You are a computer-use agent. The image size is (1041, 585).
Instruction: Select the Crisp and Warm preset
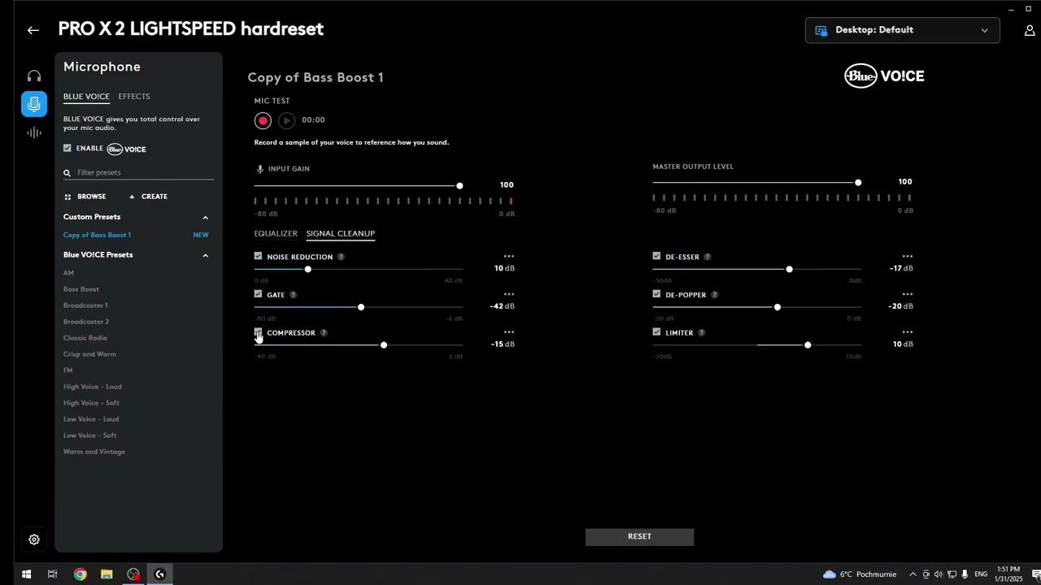tap(89, 354)
